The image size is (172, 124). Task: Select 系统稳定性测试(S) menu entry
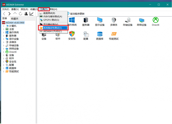pos(53,28)
